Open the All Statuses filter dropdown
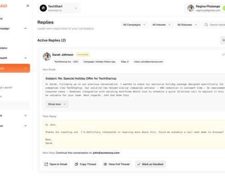 [187, 25]
